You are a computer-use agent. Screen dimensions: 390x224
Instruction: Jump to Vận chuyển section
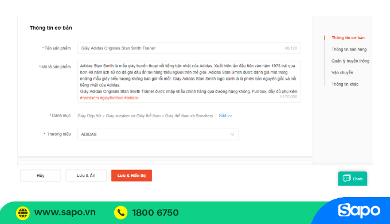(x=342, y=72)
